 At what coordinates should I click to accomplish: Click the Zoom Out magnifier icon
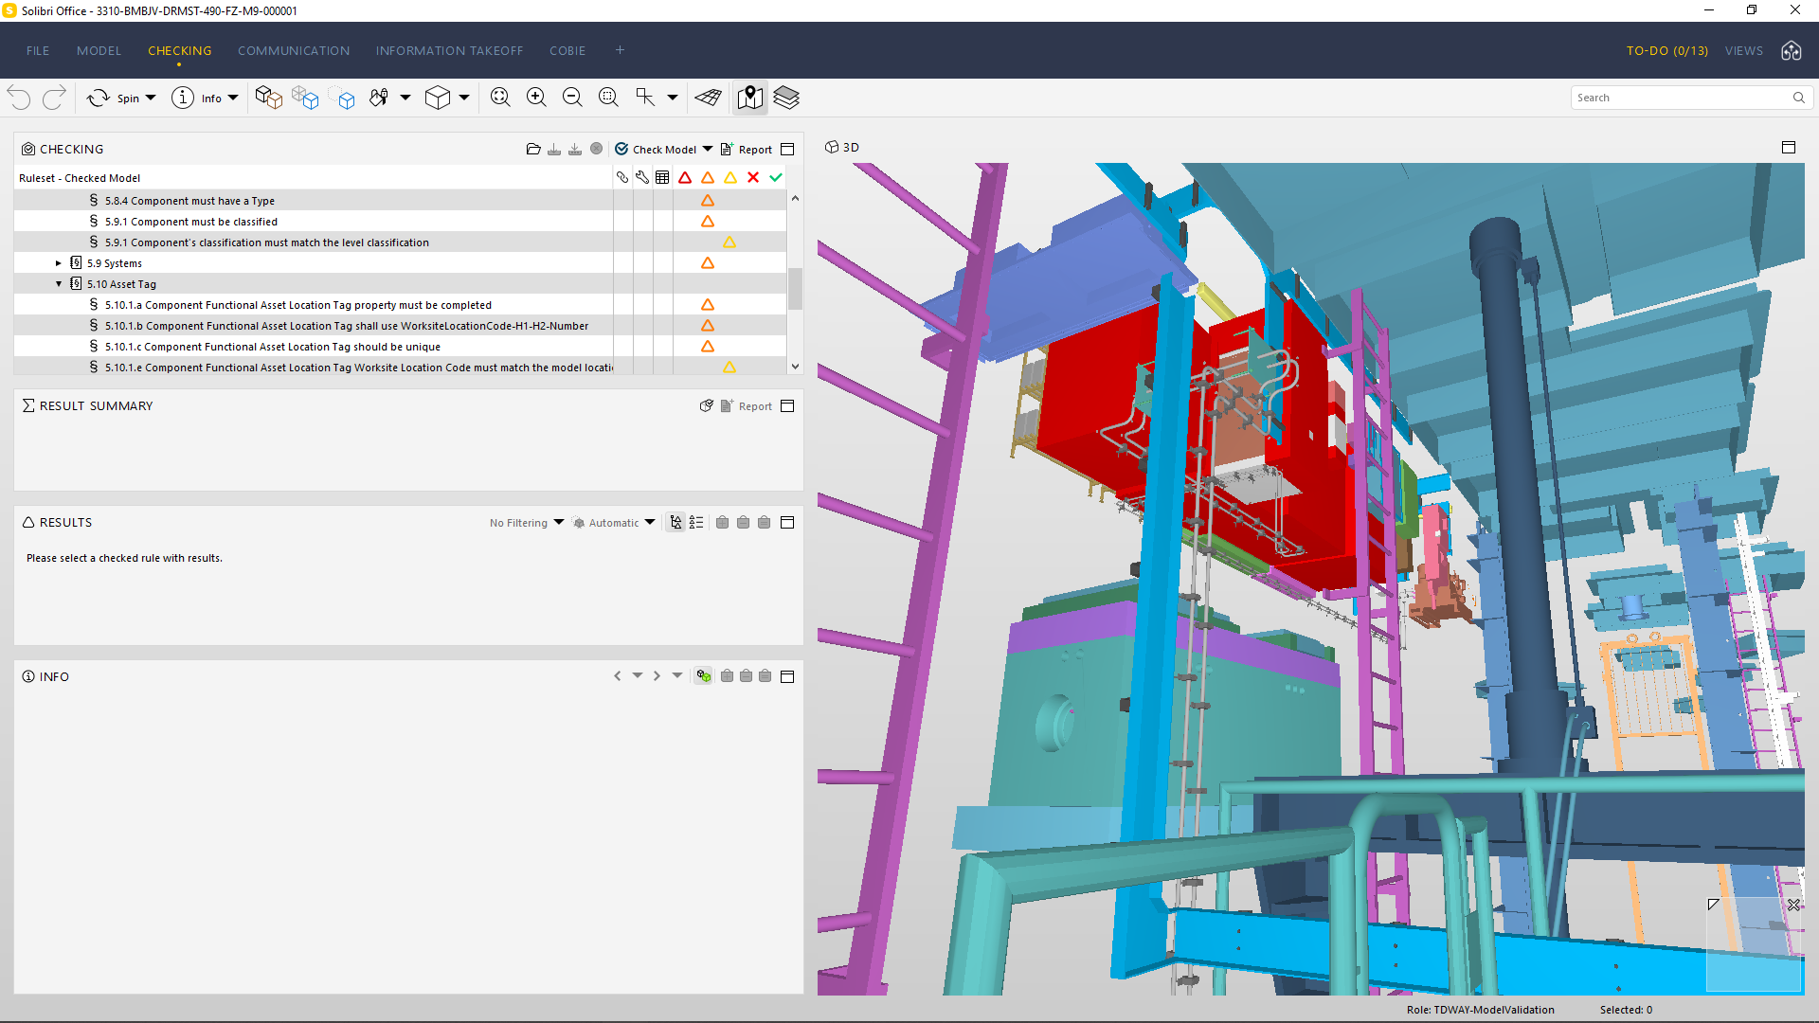[572, 98]
